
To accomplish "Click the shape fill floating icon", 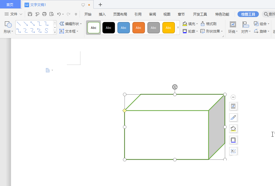I will coord(233,129).
